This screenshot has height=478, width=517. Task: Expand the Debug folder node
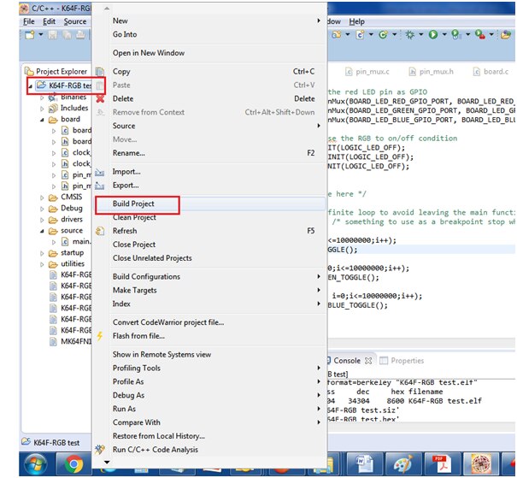(42, 209)
